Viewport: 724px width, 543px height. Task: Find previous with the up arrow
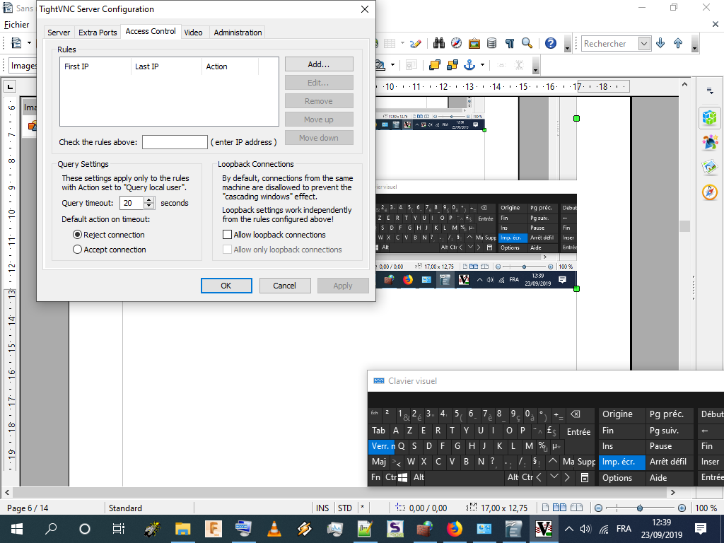678,43
